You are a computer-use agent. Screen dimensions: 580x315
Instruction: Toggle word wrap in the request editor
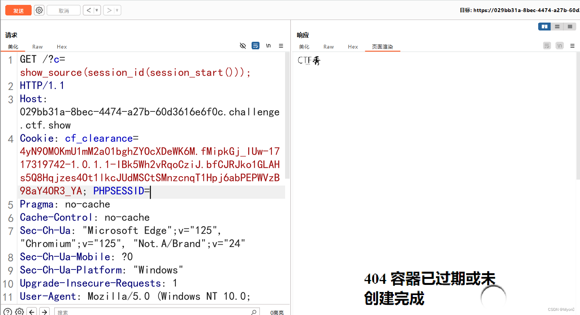coord(256,46)
